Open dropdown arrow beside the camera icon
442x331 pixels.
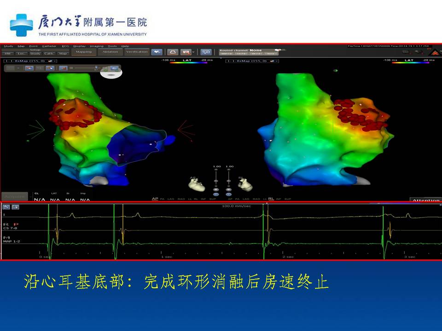(x=193, y=52)
